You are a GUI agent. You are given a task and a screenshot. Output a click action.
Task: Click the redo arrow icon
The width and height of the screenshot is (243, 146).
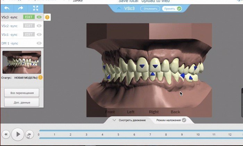(20, 8)
